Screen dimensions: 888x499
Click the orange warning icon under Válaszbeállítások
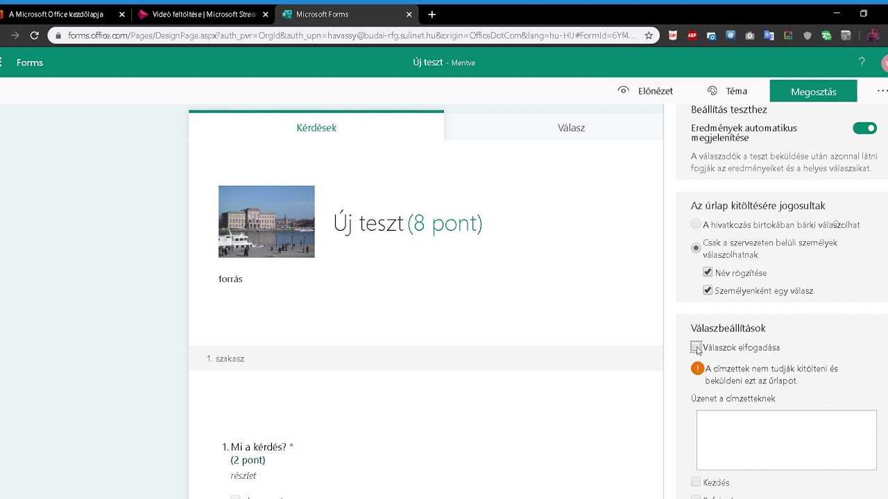pyautogui.click(x=697, y=368)
